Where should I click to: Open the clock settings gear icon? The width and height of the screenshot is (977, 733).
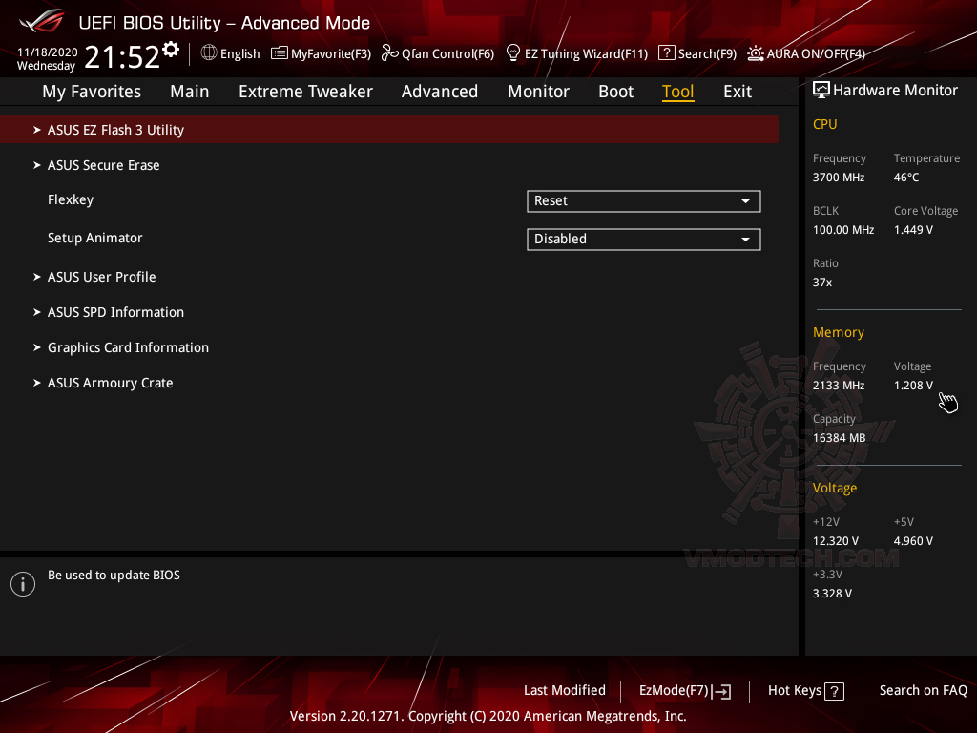tap(171, 50)
